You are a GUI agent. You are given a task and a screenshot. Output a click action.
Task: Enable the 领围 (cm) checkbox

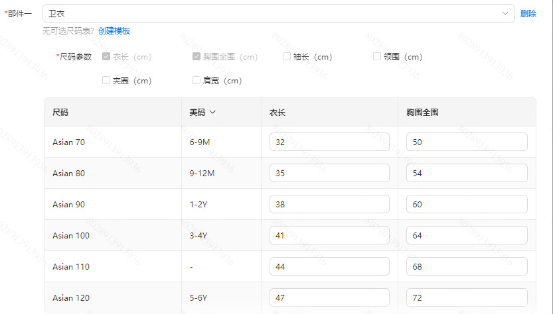[377, 56]
